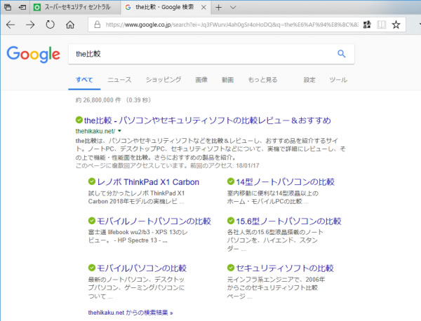Open the home page icon
This screenshot has width=421, height=321.
(x=70, y=25)
